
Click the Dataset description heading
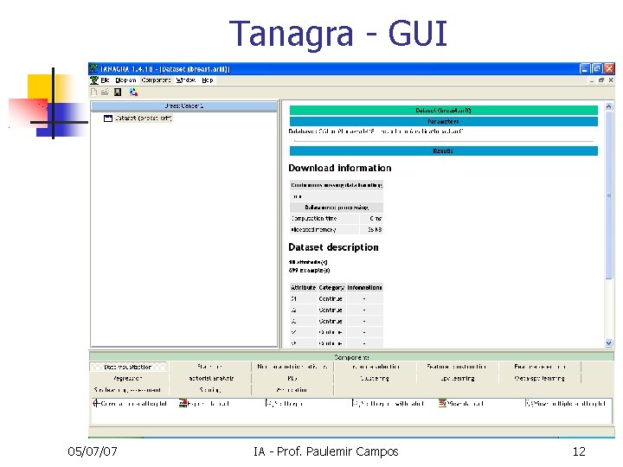(x=333, y=247)
